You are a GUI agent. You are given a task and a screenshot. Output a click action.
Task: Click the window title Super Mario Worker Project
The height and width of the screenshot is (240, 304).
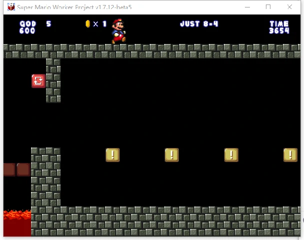pyautogui.click(x=74, y=7)
